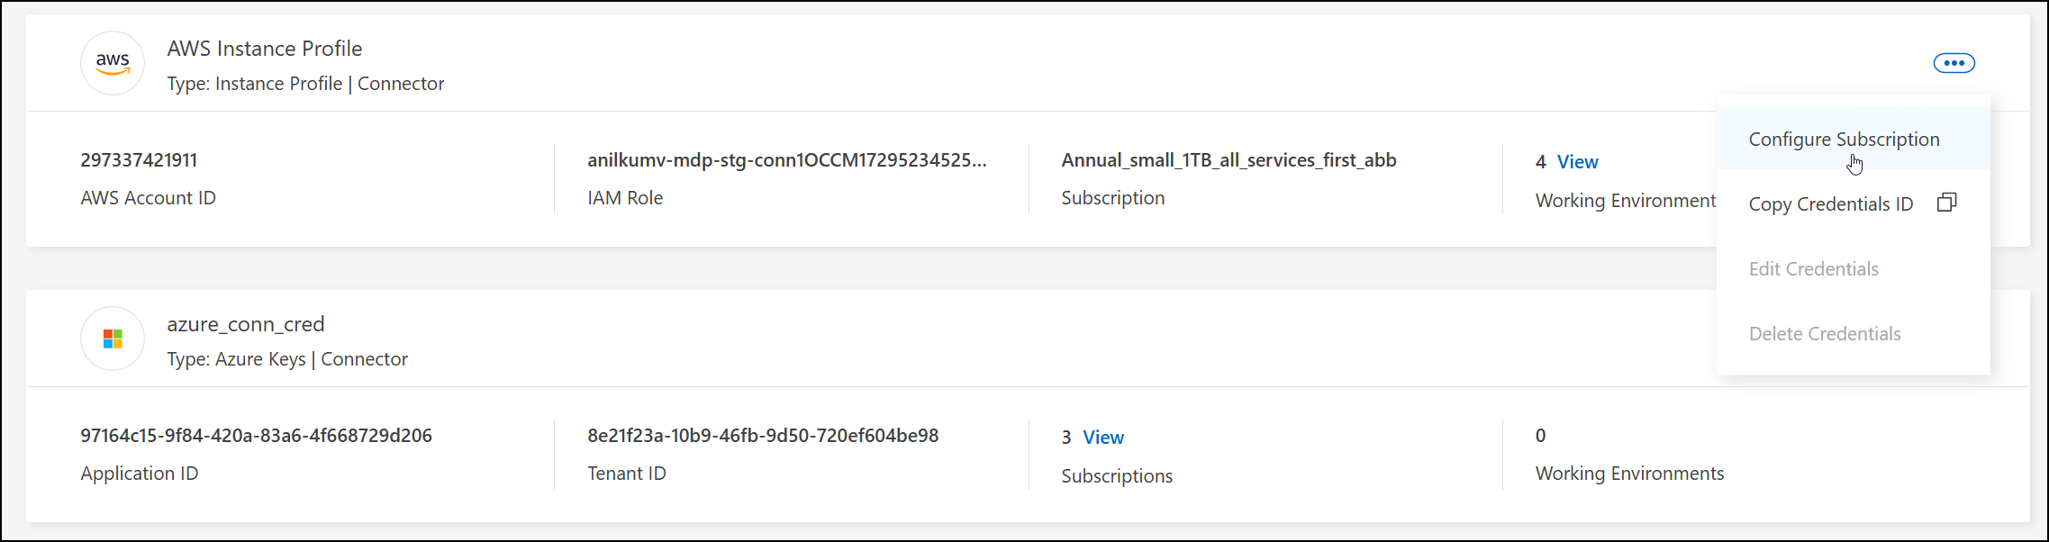Click the Annual_small_1TB_all_services_first_abb subscription name
The width and height of the screenshot is (2049, 542).
1228,160
